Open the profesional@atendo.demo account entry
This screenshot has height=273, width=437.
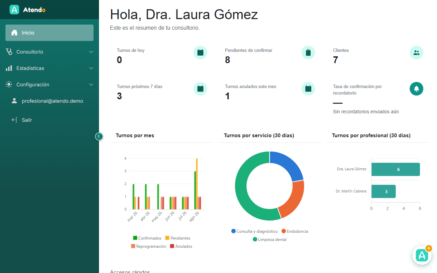click(50, 101)
